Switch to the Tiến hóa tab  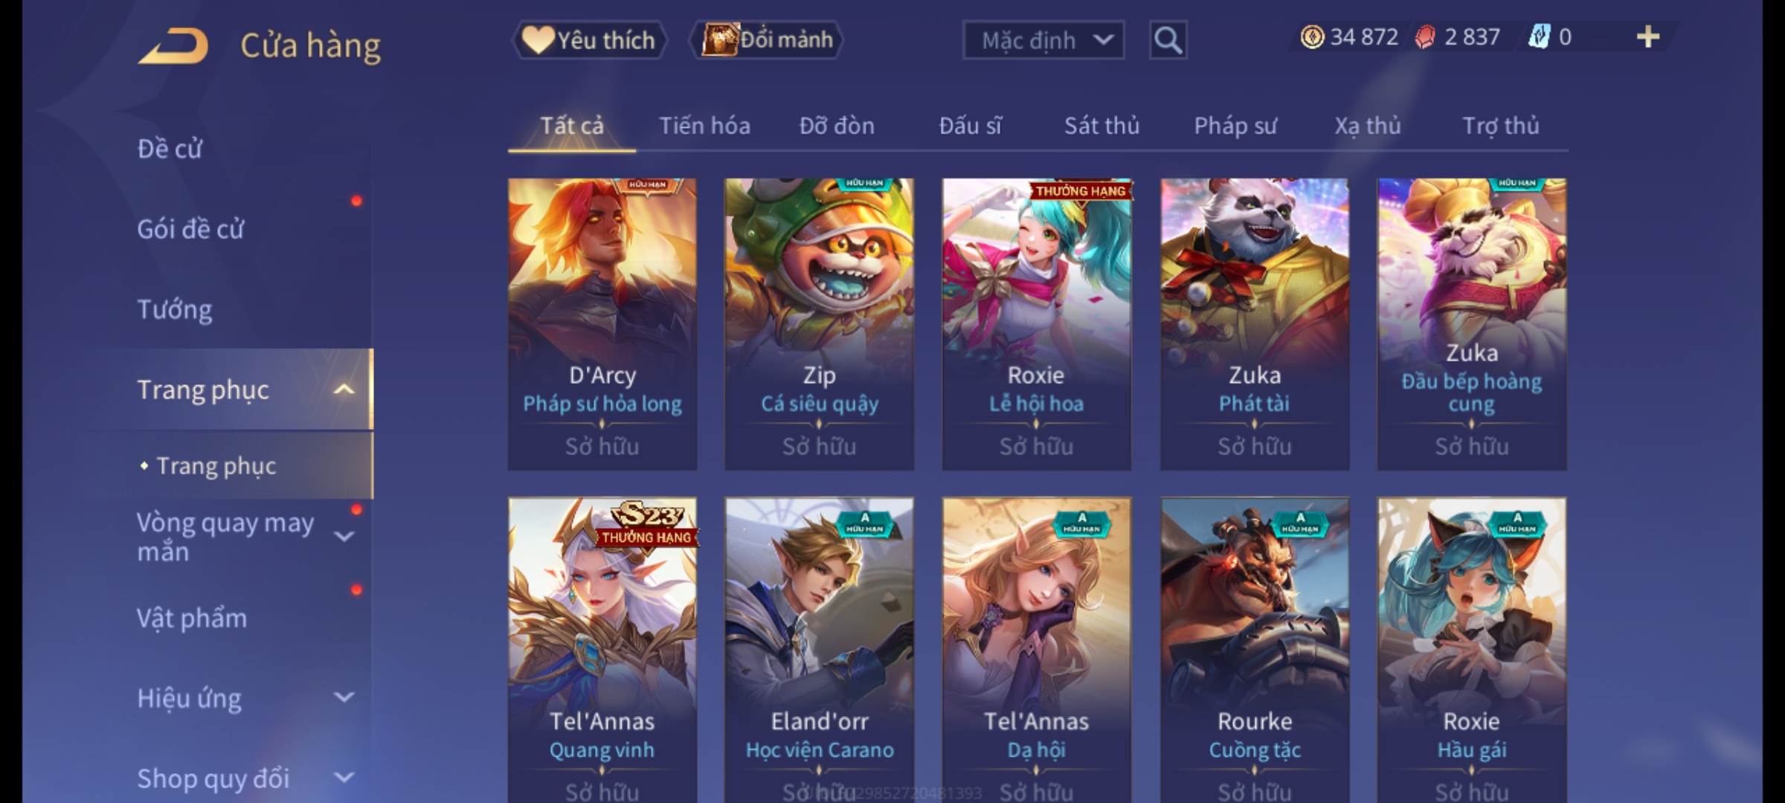704,126
